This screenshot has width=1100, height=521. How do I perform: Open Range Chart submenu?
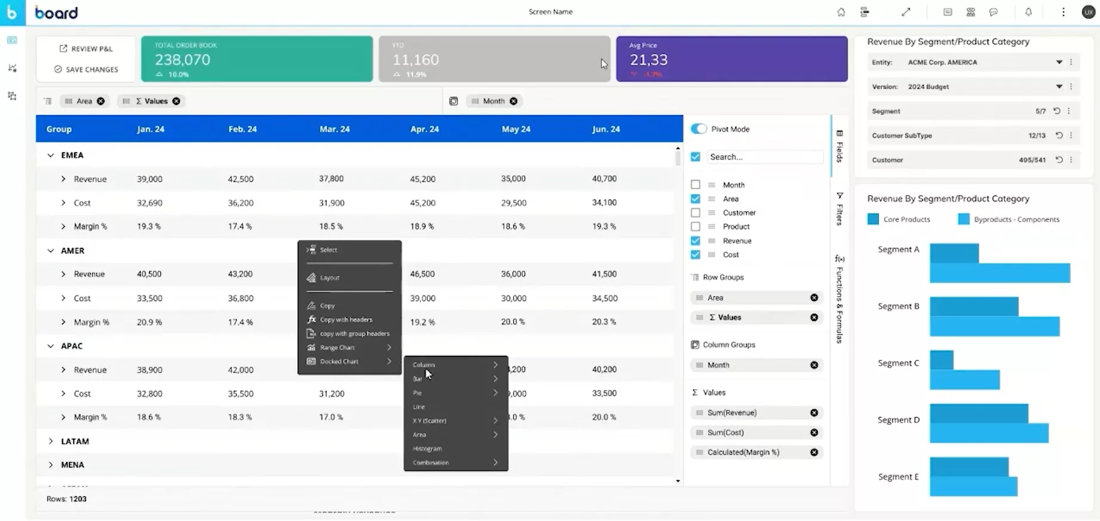coord(349,347)
